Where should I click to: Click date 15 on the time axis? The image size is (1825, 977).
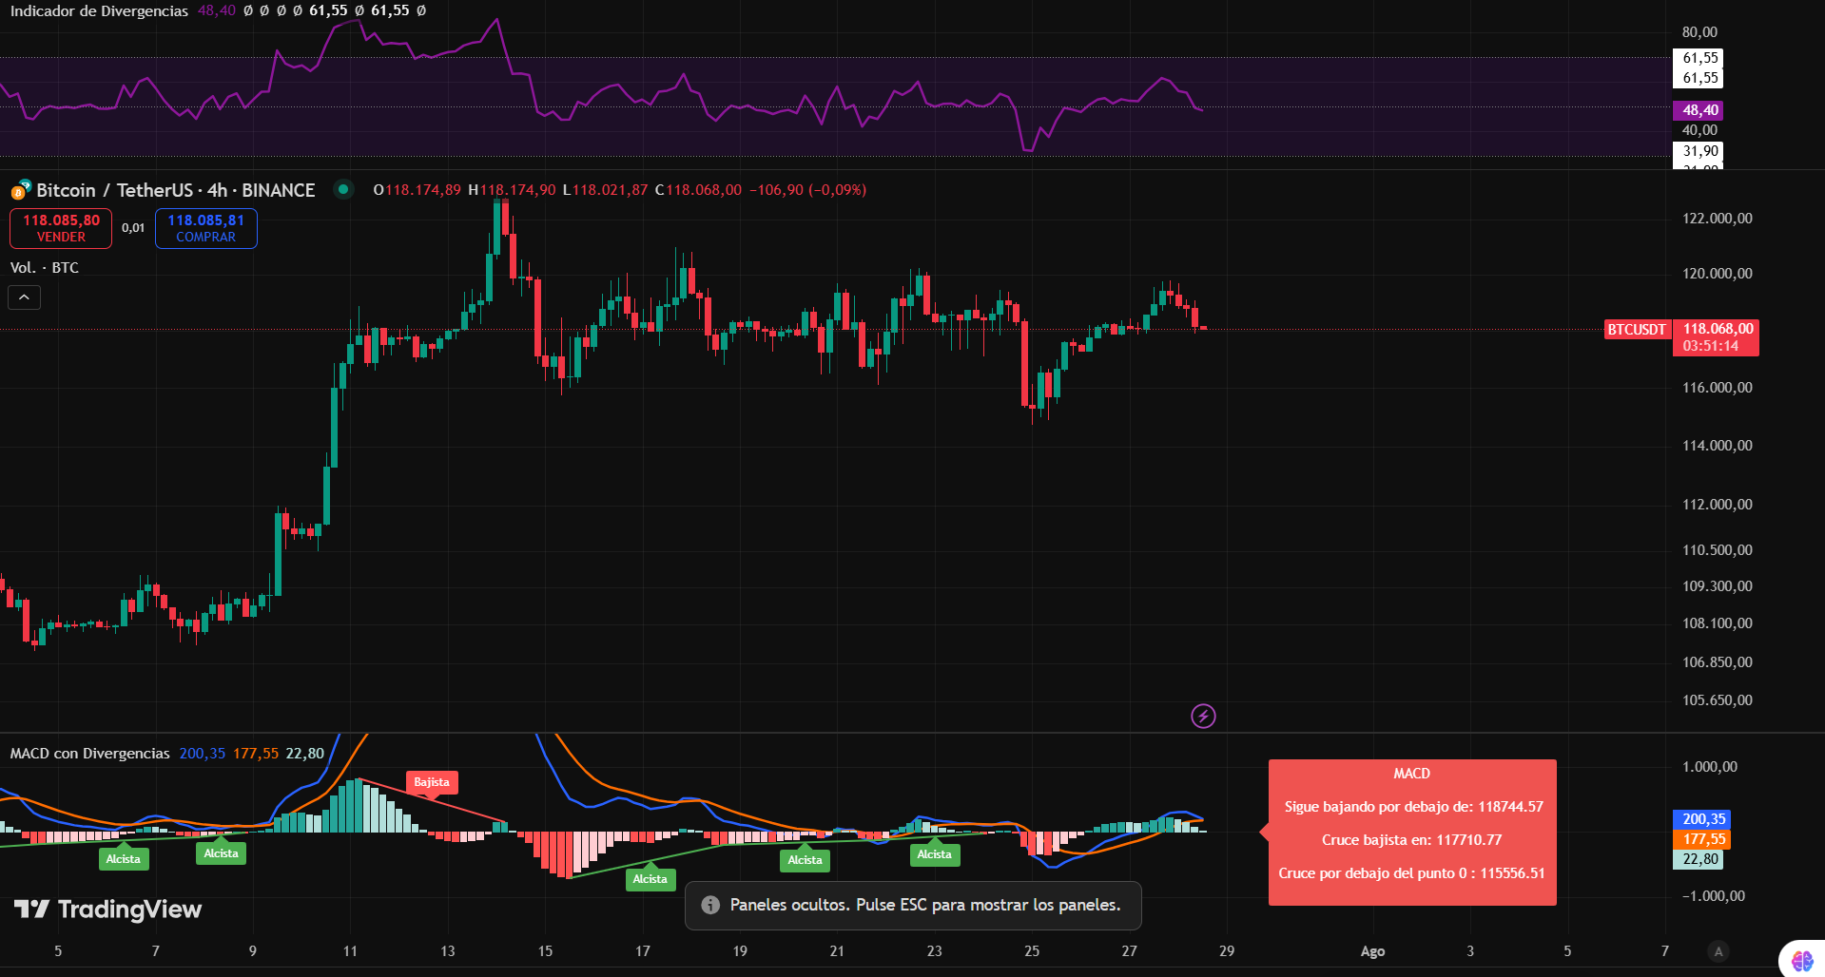(545, 951)
